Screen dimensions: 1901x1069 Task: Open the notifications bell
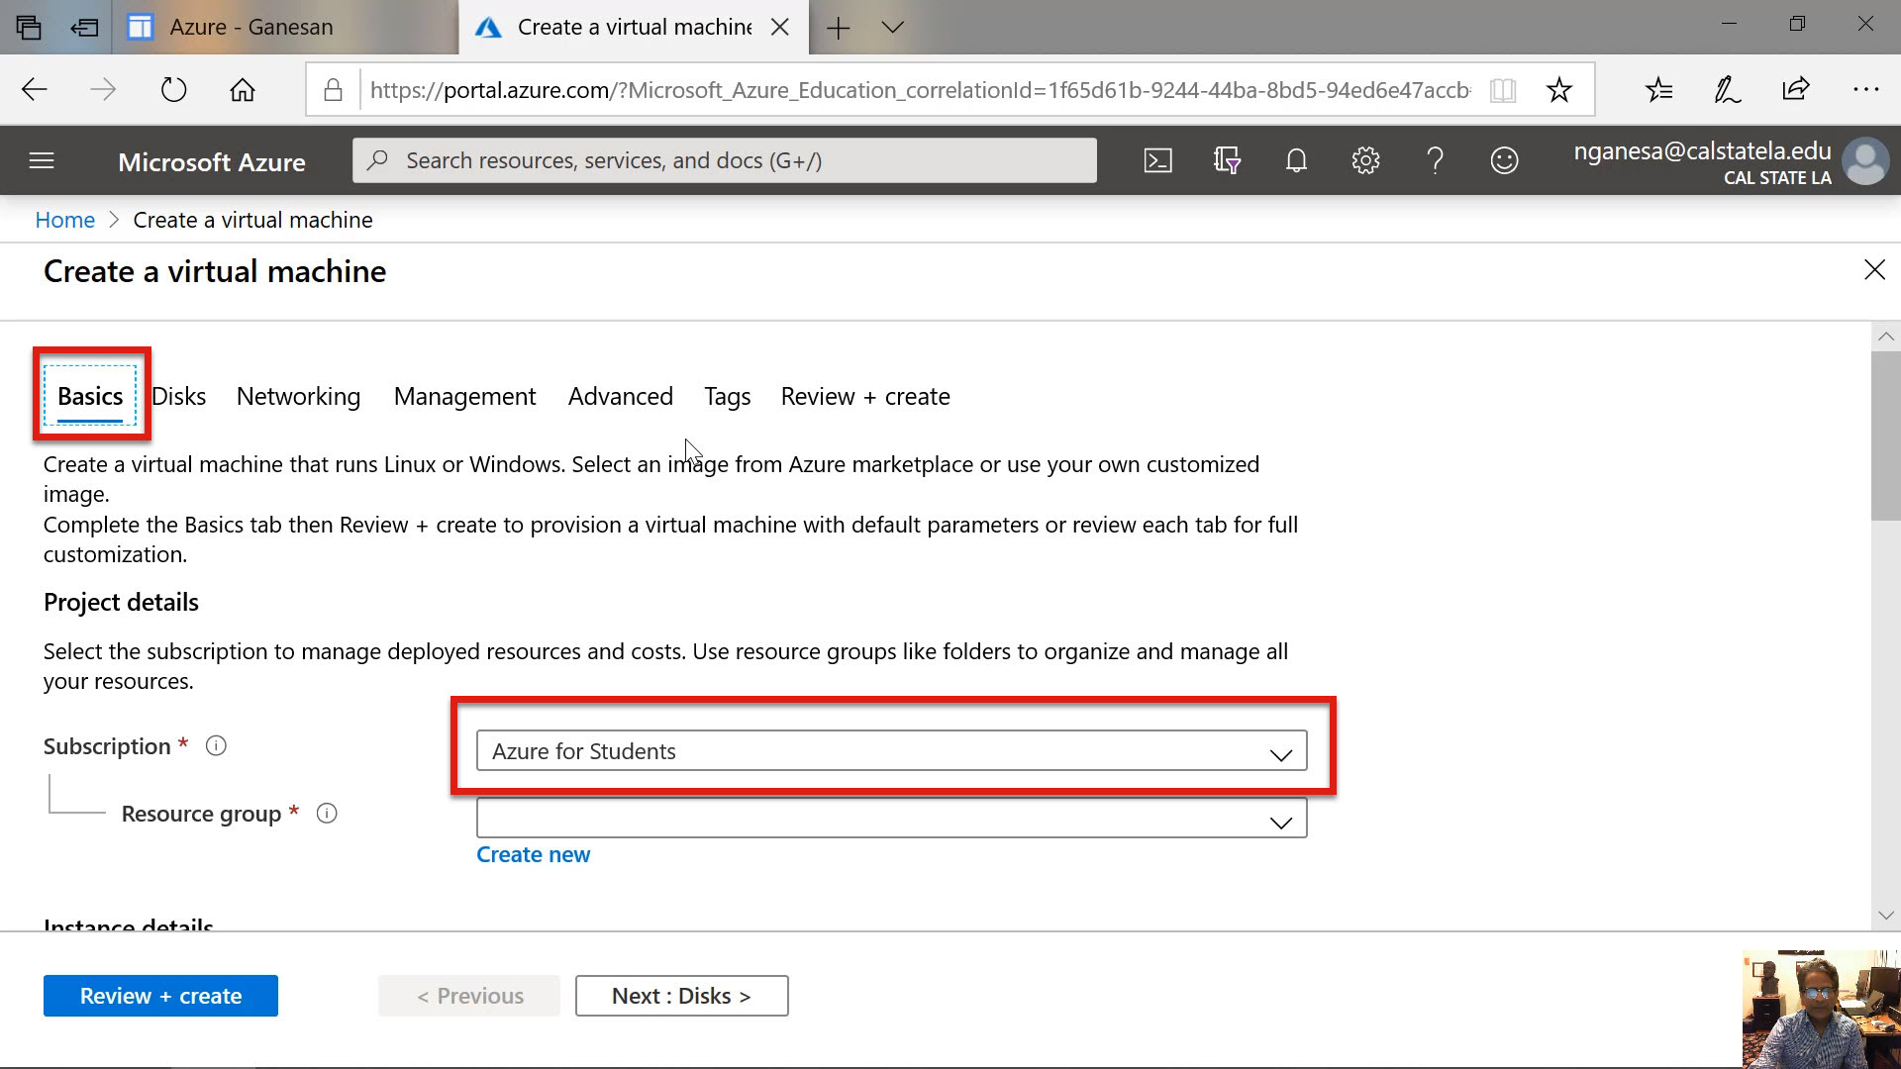pyautogui.click(x=1296, y=160)
